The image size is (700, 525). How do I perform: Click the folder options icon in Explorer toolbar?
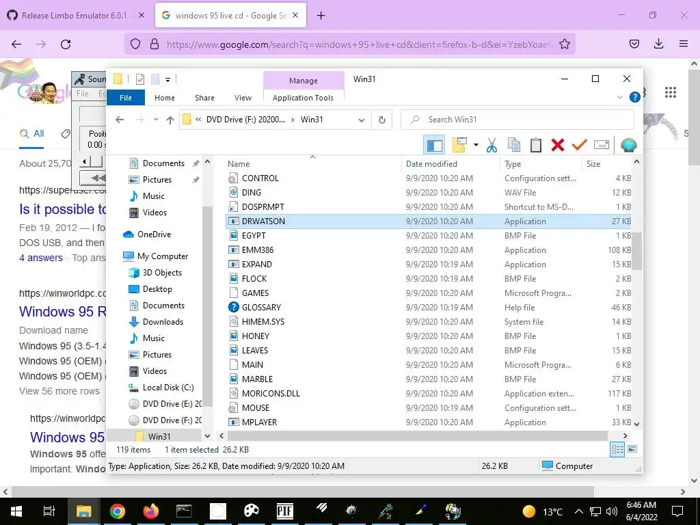pos(459,145)
